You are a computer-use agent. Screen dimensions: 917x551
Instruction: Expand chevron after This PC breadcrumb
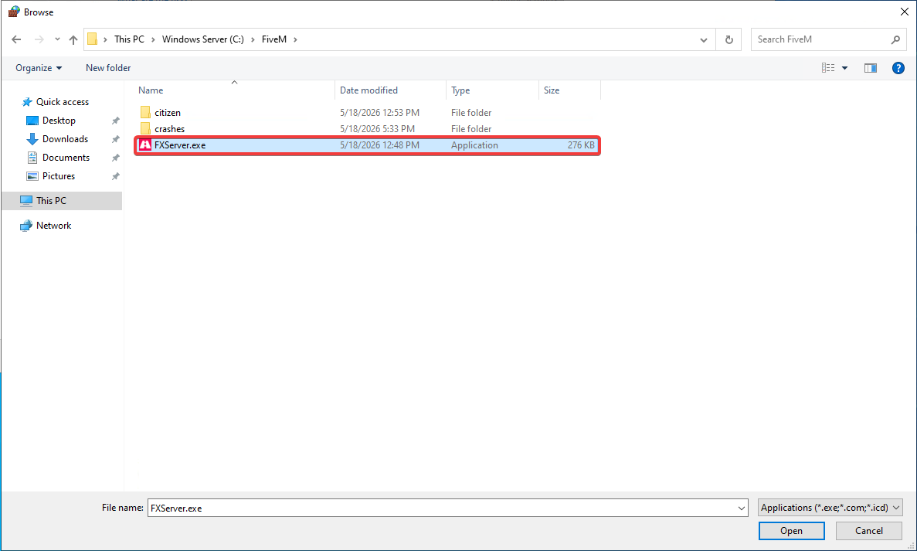tap(153, 39)
